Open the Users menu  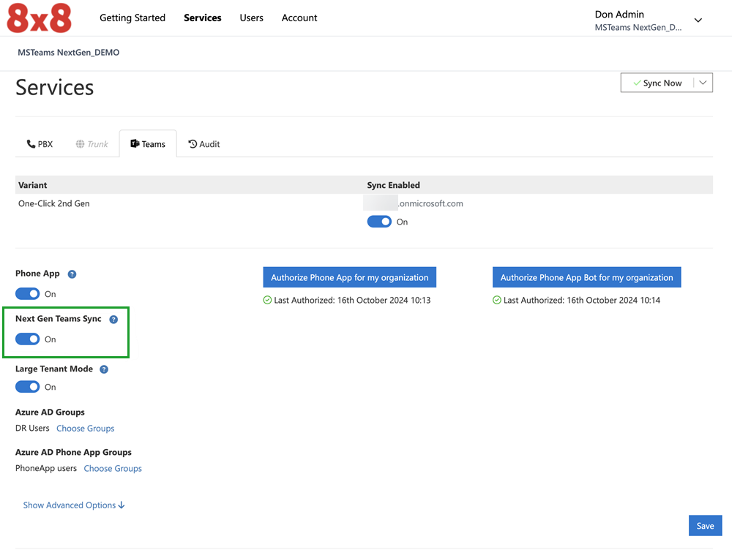(251, 18)
